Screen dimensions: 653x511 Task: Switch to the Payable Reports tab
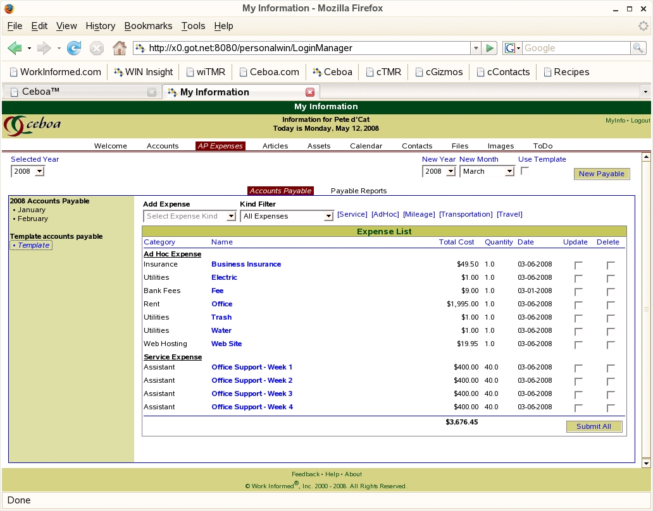pyautogui.click(x=358, y=191)
